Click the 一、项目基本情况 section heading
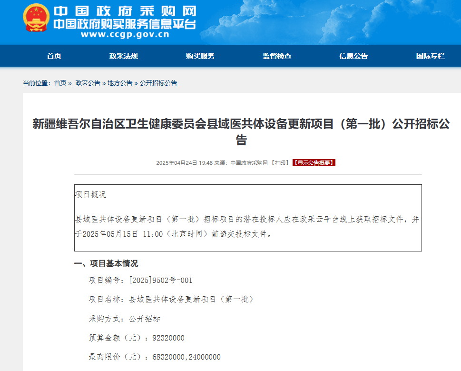 pos(106,263)
